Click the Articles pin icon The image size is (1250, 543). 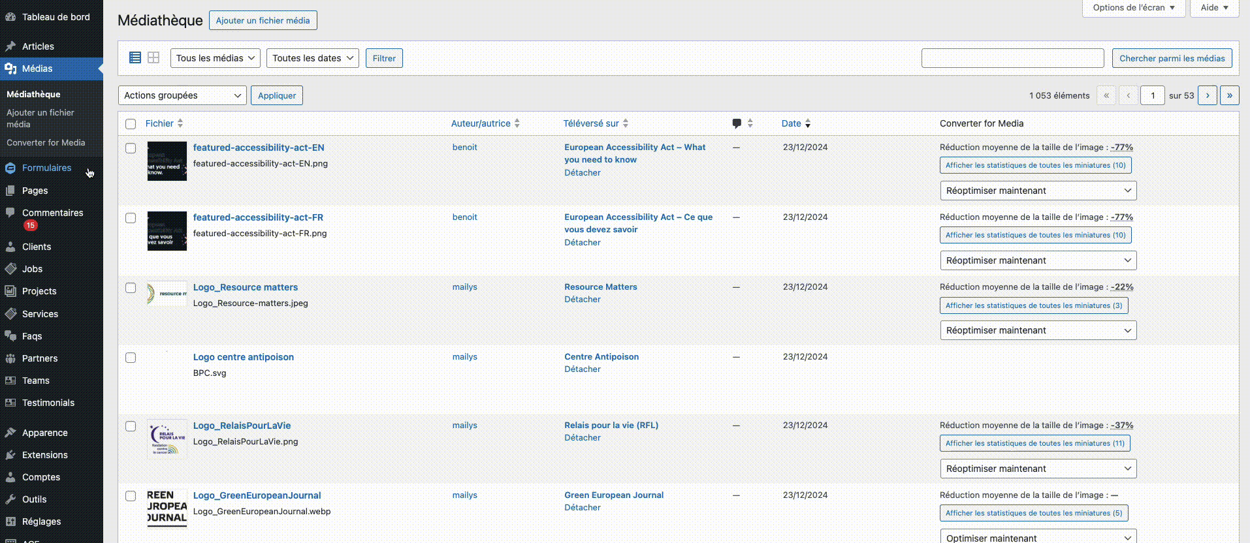pyautogui.click(x=10, y=46)
